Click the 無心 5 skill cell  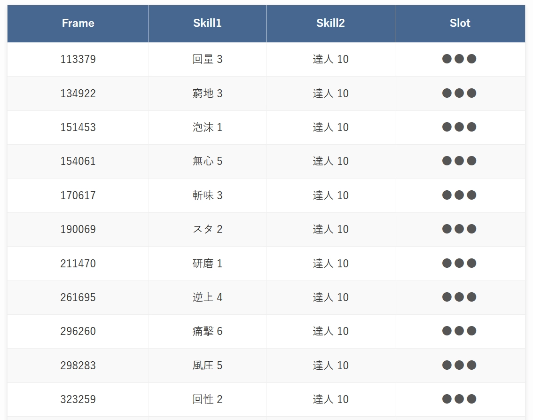[x=207, y=161]
